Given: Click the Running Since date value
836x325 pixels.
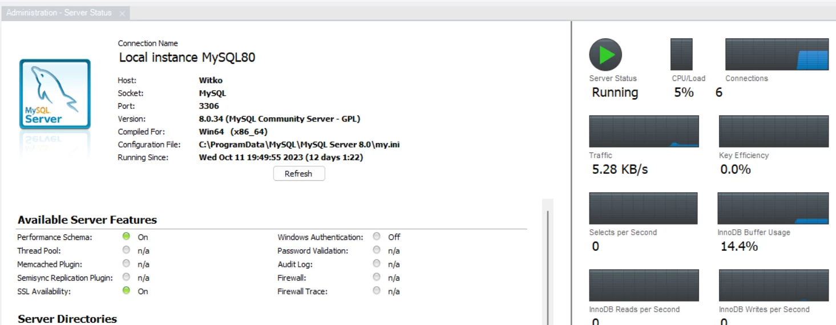Looking at the screenshot, I should click(x=281, y=157).
